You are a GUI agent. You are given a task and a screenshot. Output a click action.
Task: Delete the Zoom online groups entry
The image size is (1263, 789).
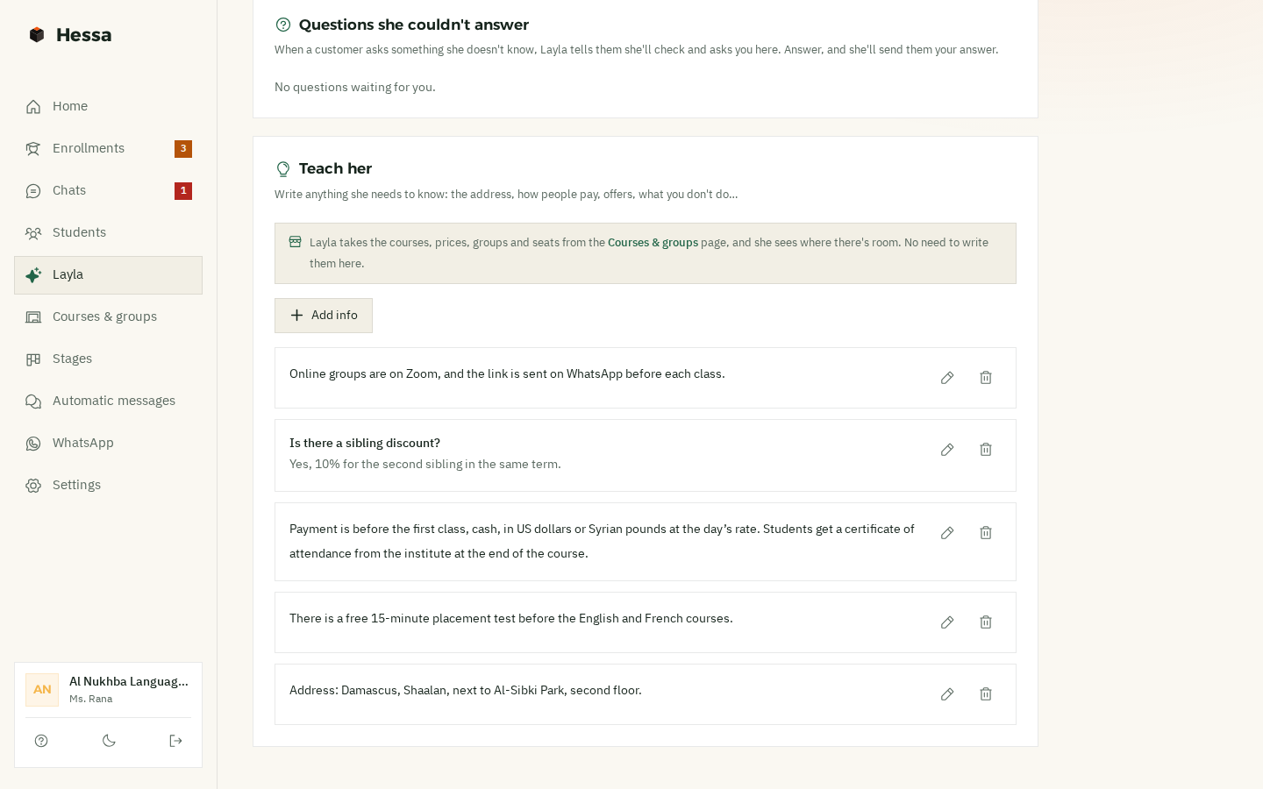[986, 378]
